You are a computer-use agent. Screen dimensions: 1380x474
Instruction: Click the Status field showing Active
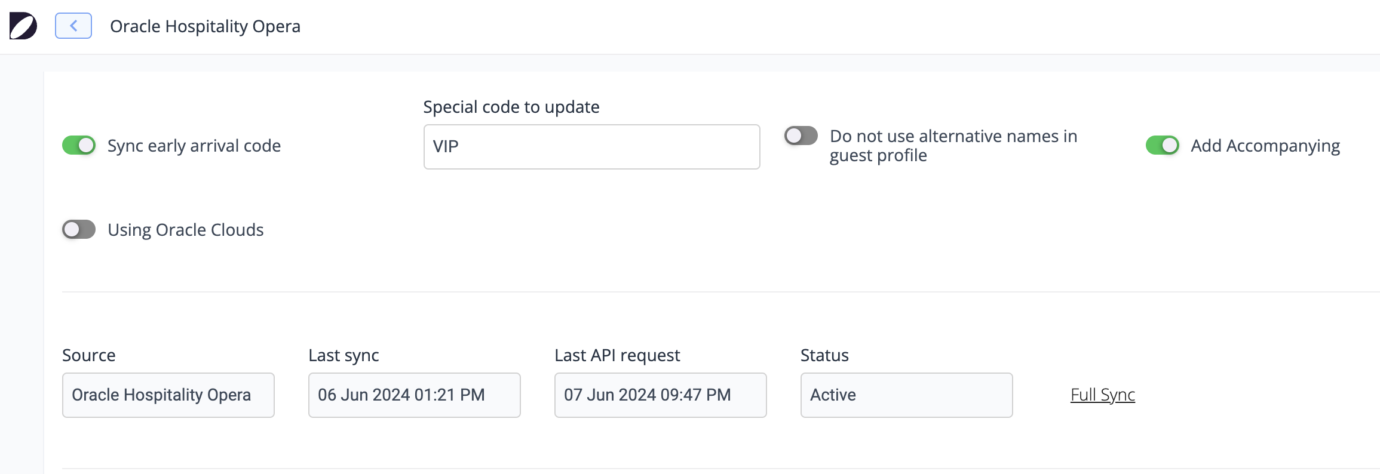(907, 395)
